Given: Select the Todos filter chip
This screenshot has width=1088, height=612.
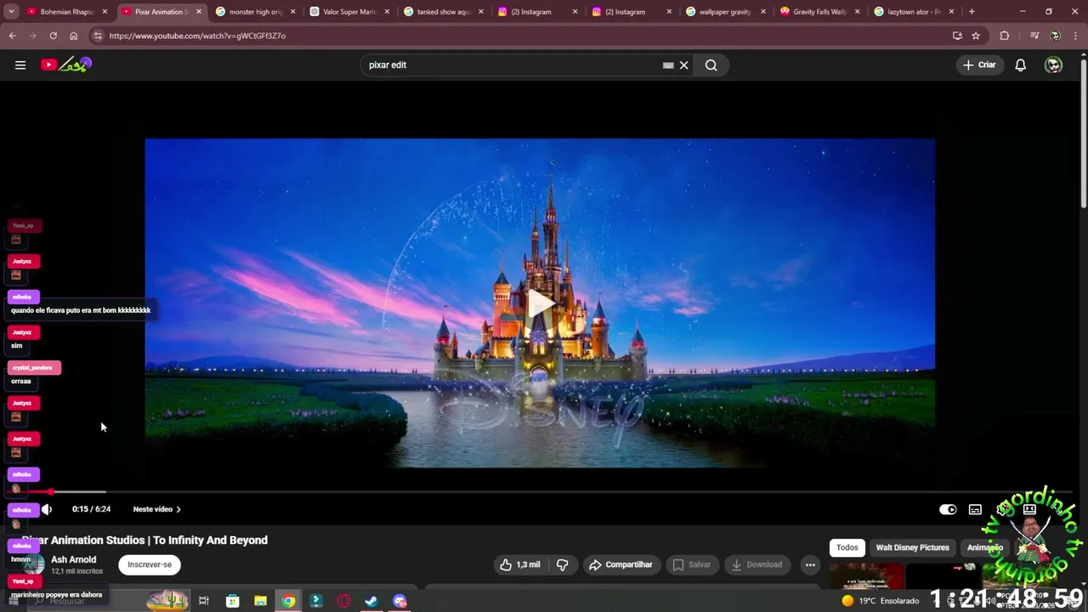Looking at the screenshot, I should (x=847, y=547).
